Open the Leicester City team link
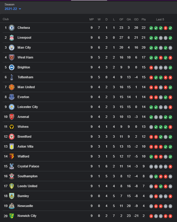177x222 pixels. [x=28, y=107]
